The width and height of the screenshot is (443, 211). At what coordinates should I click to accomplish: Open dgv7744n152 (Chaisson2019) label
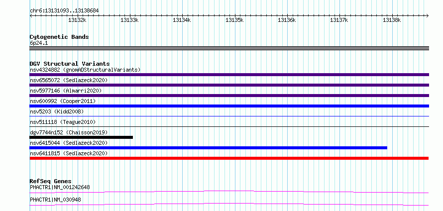69,132
